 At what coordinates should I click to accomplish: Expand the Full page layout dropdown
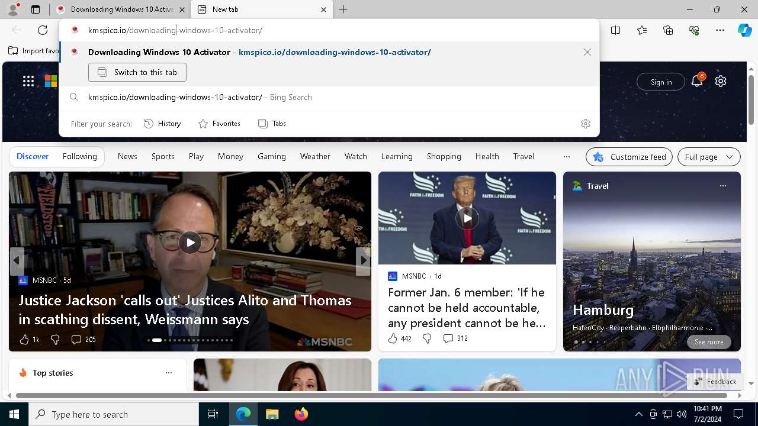tap(709, 157)
